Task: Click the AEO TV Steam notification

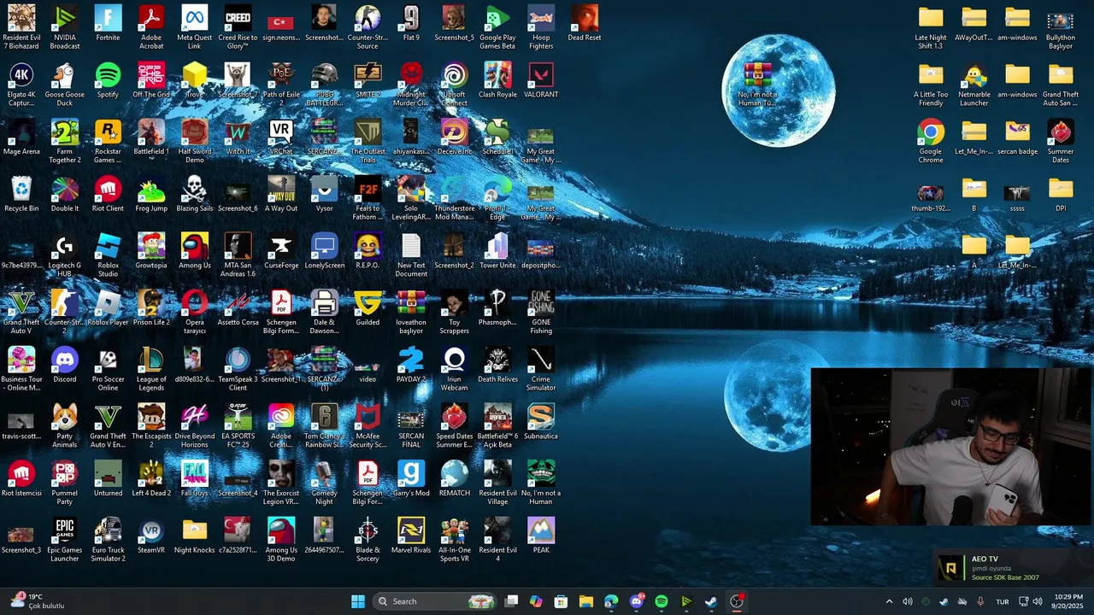Action: pyautogui.click(x=1012, y=568)
